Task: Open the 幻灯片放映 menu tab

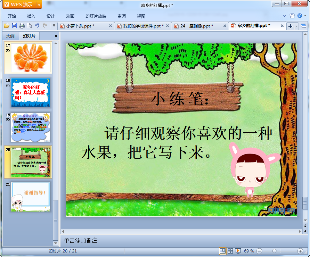Action: click(96, 16)
